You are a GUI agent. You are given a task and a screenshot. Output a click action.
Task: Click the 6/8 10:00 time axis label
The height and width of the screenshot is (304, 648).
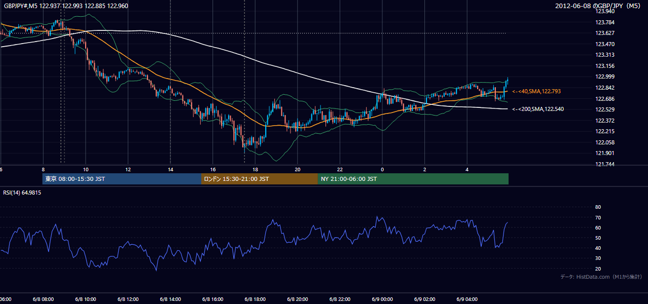point(85,299)
